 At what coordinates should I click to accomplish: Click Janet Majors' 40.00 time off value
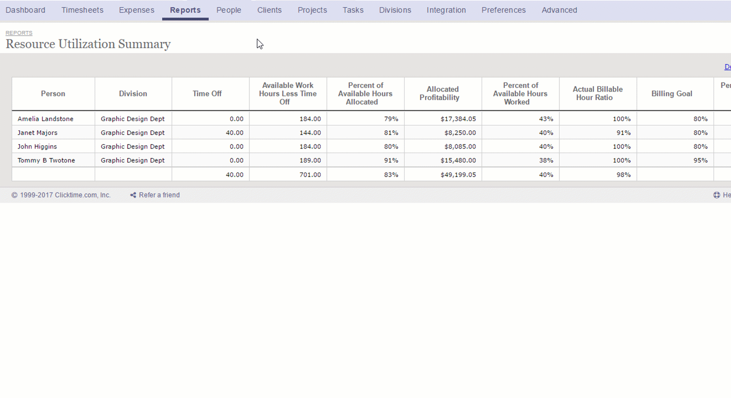pos(234,133)
